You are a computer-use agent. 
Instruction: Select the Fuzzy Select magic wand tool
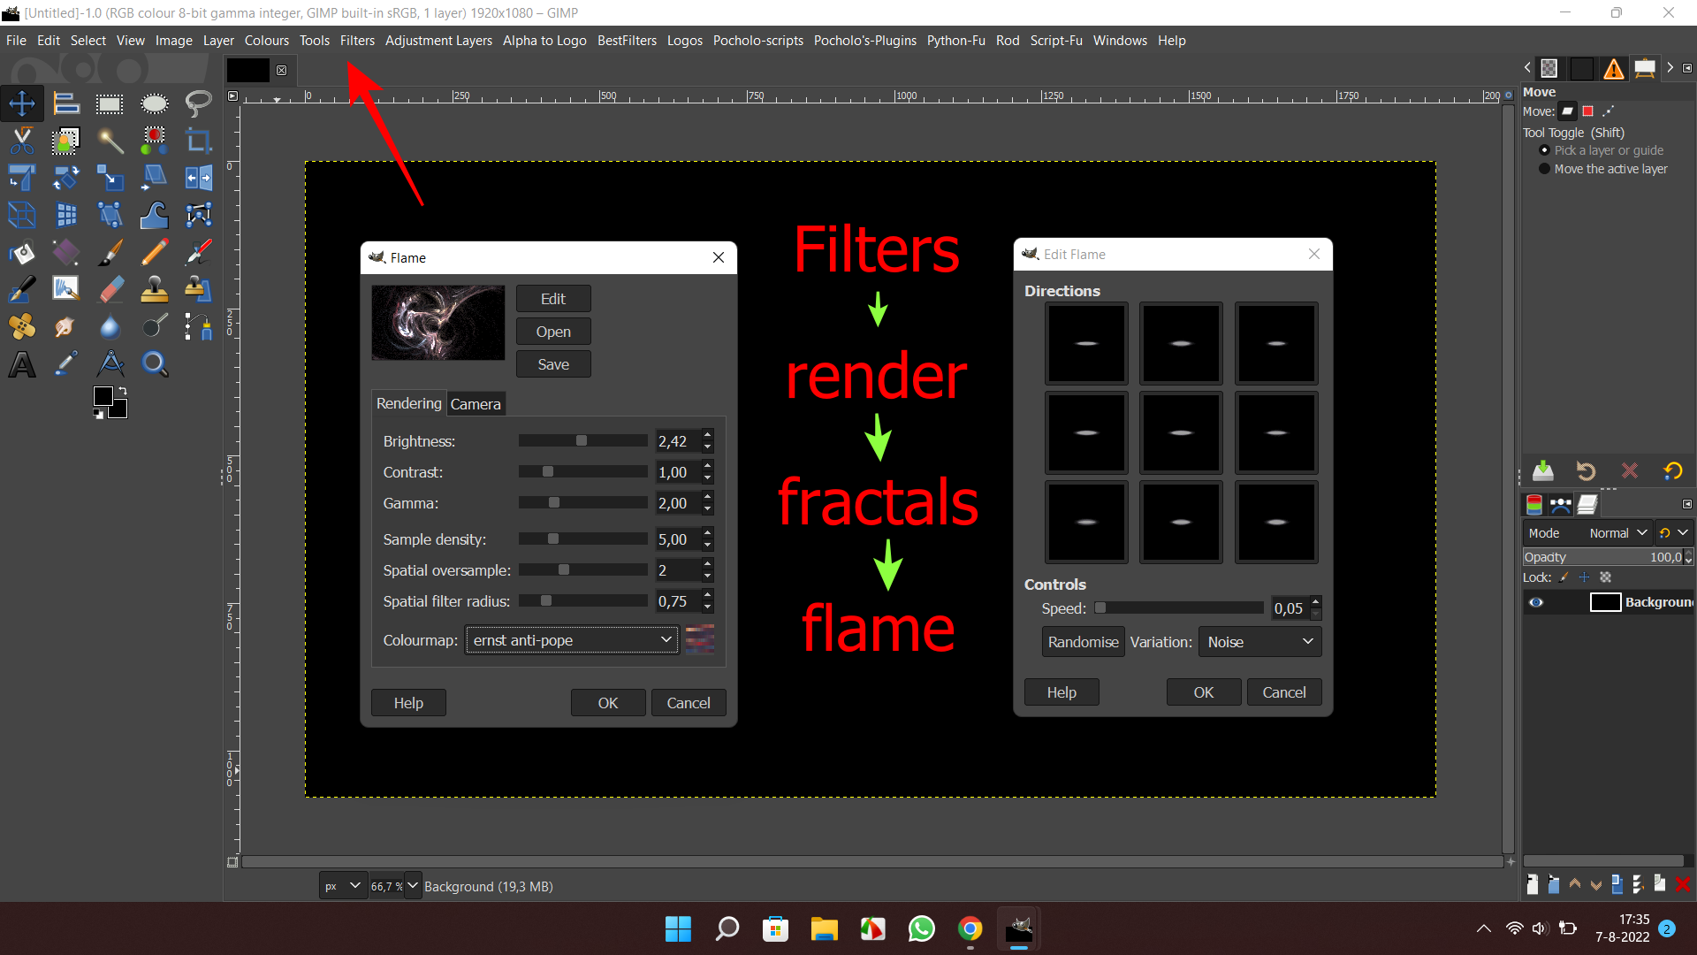click(x=110, y=141)
